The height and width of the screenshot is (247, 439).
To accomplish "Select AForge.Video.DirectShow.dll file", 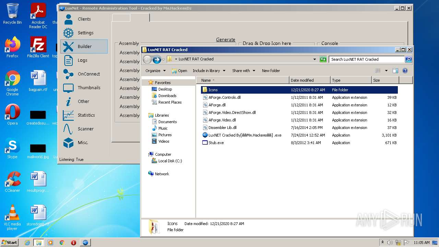I will (299, 113).
